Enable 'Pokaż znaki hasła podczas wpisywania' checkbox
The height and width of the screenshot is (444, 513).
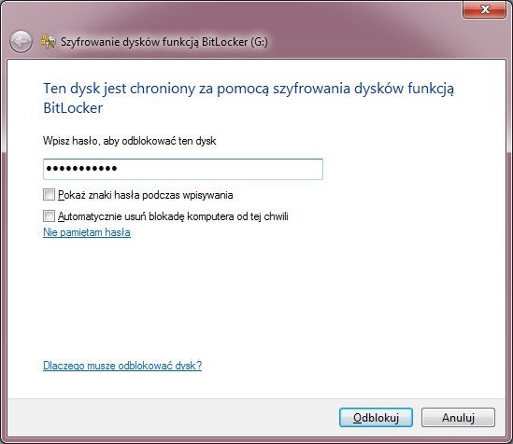click(50, 195)
